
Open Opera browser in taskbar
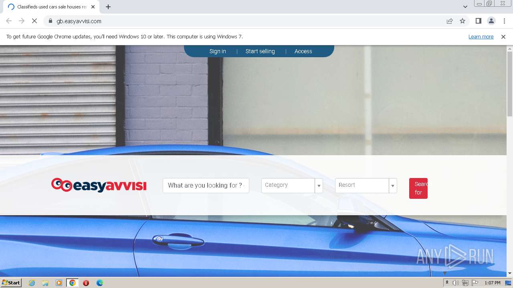point(86,283)
